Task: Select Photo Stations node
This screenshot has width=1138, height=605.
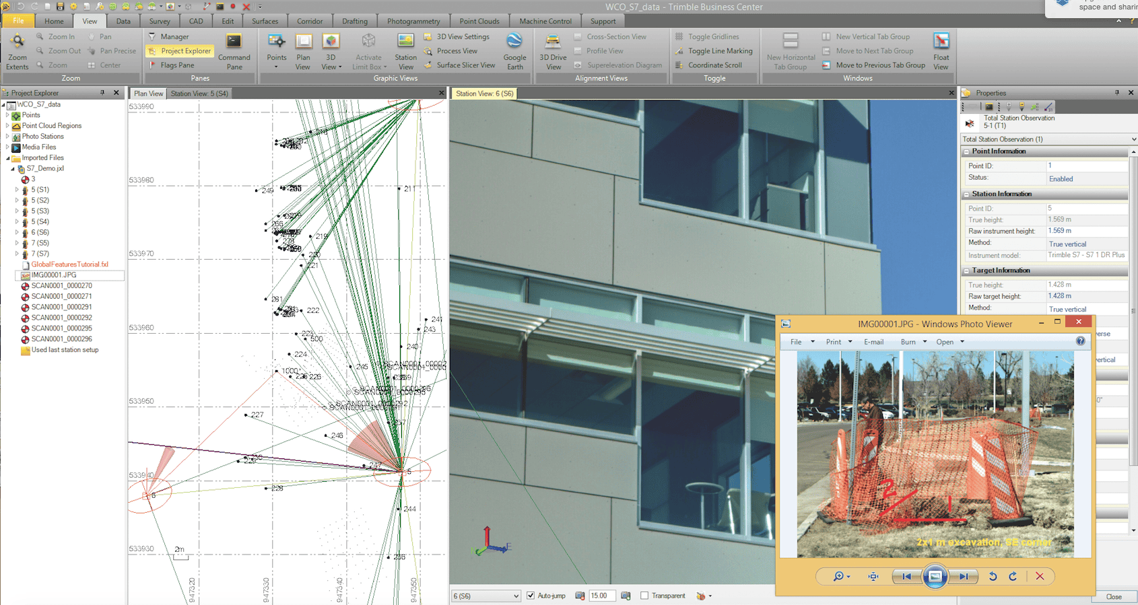Action: 42,137
